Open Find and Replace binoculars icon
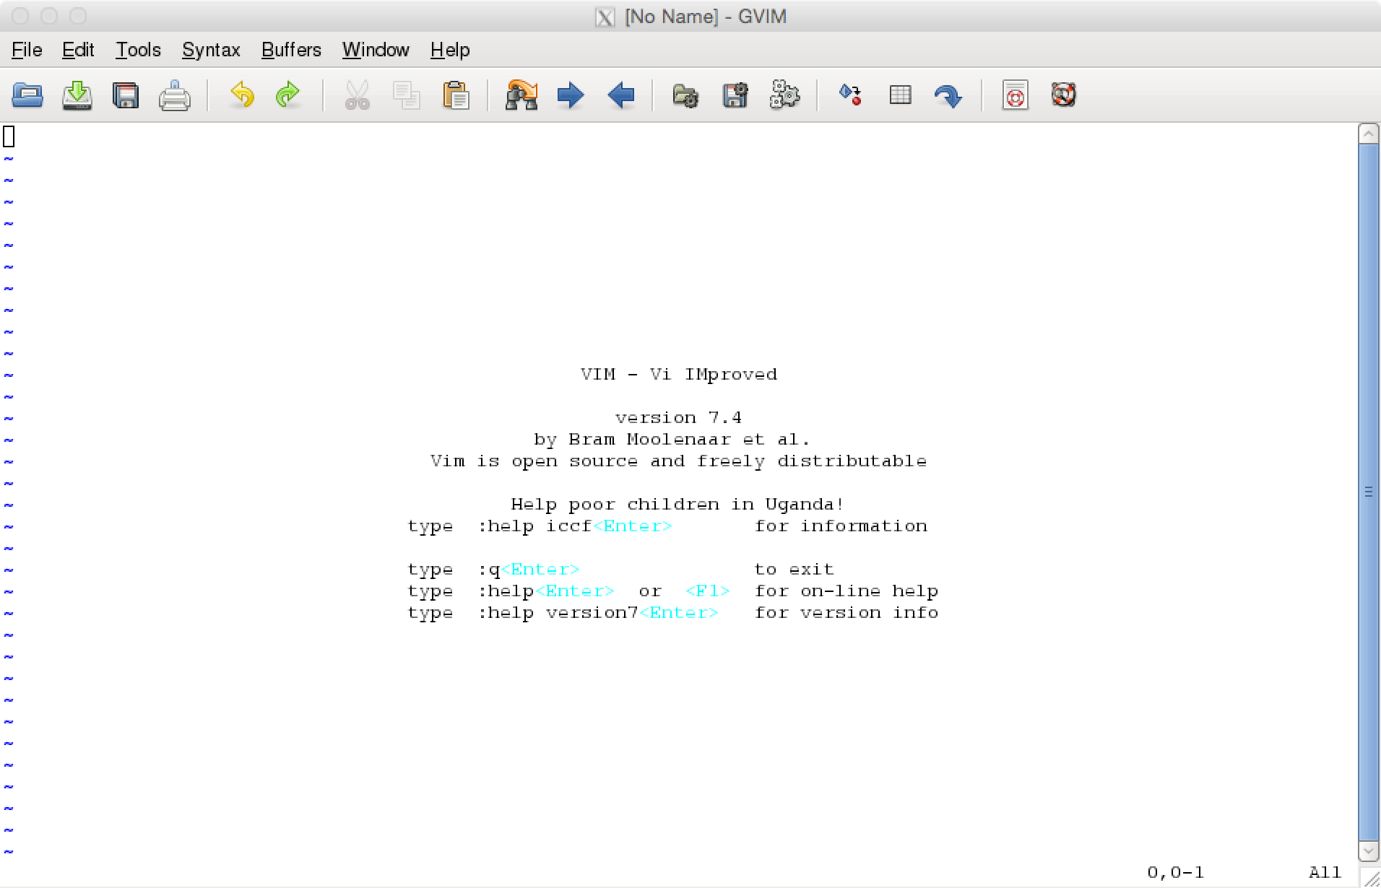Image resolution: width=1381 pixels, height=888 pixels. pos(521,95)
